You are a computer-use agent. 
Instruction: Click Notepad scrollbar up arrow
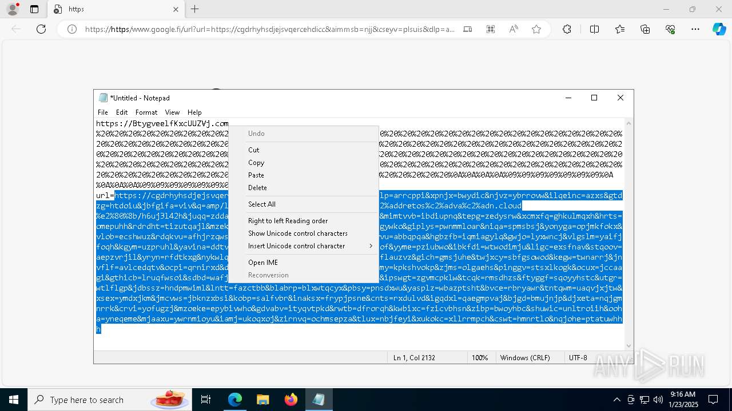click(x=629, y=123)
